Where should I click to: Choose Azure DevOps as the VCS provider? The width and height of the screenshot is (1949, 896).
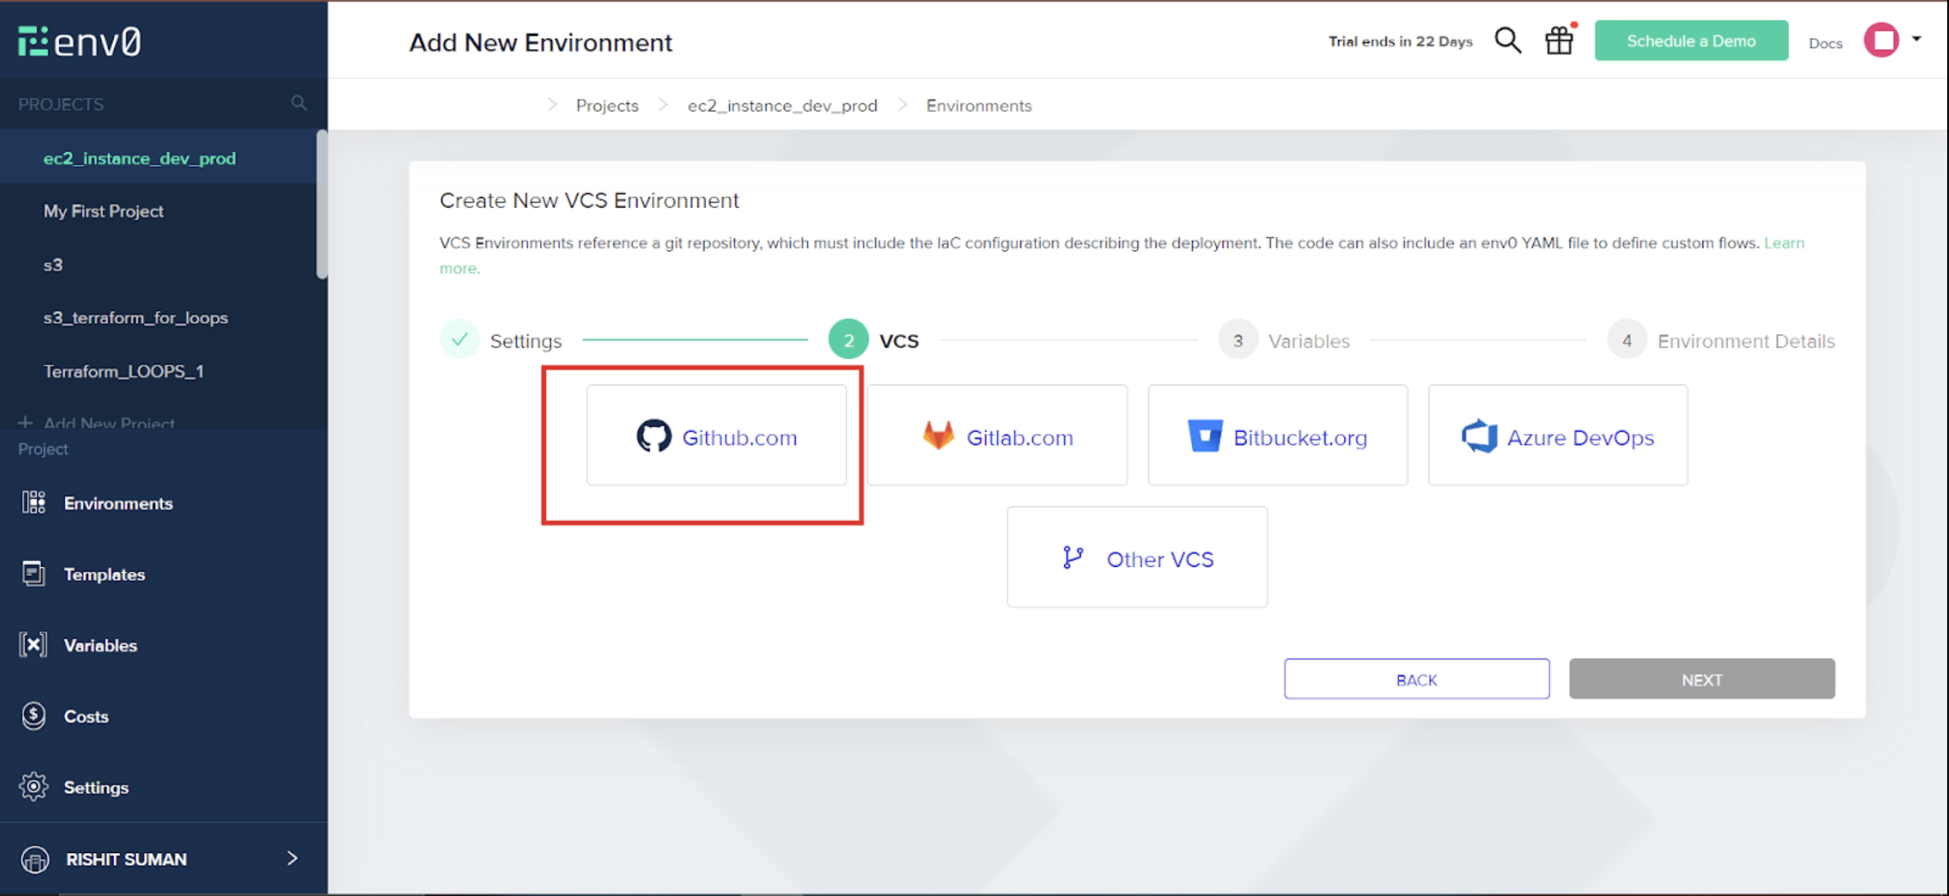pyautogui.click(x=1558, y=435)
